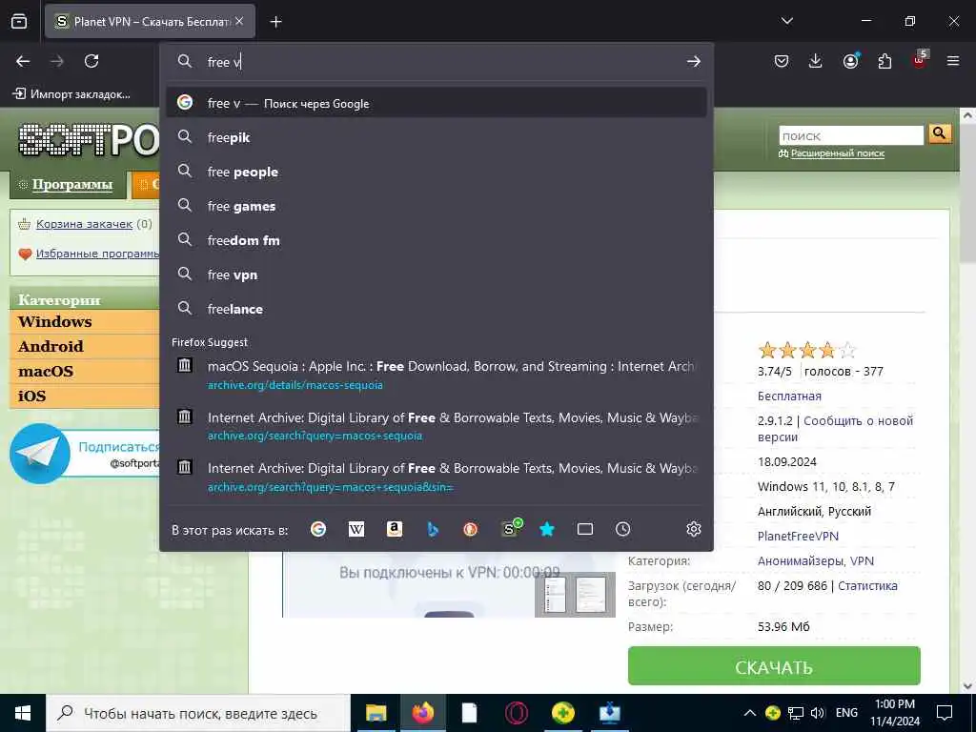Open the 'Избранные программы' link
976x732 pixels.
97,254
